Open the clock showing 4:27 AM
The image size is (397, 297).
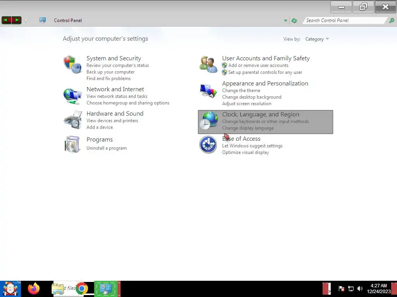point(378,288)
